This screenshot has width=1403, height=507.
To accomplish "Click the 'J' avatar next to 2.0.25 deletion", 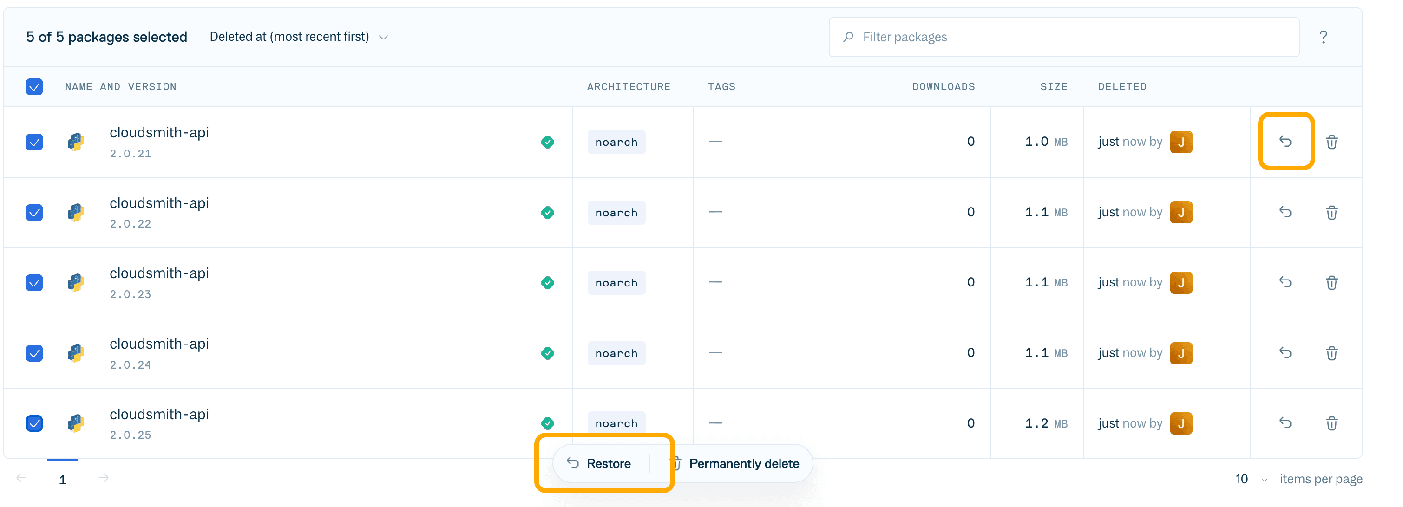I will point(1181,423).
